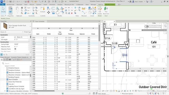Viewport: 169px width, 95px height.
Task: Click the Edit Type button
Action: (x=27, y=32)
